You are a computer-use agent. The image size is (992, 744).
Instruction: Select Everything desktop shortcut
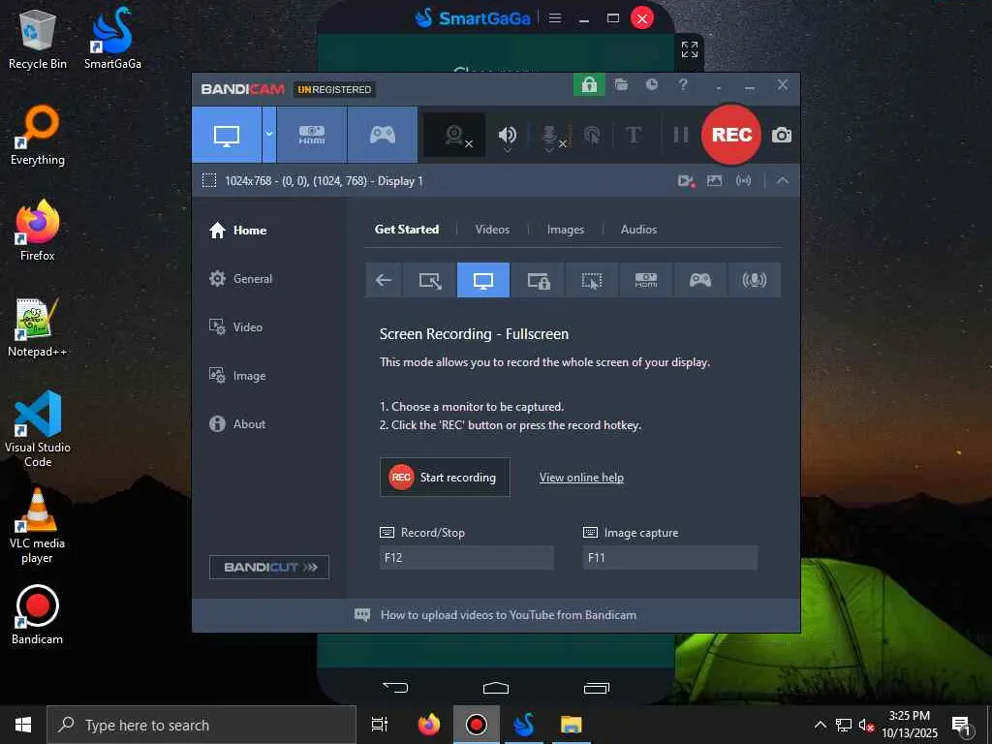point(38,136)
